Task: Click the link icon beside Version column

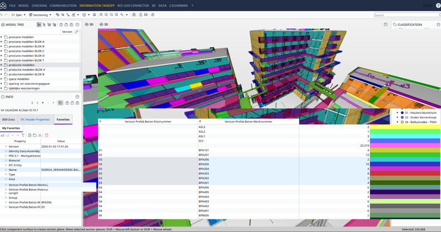Action: tap(77, 32)
